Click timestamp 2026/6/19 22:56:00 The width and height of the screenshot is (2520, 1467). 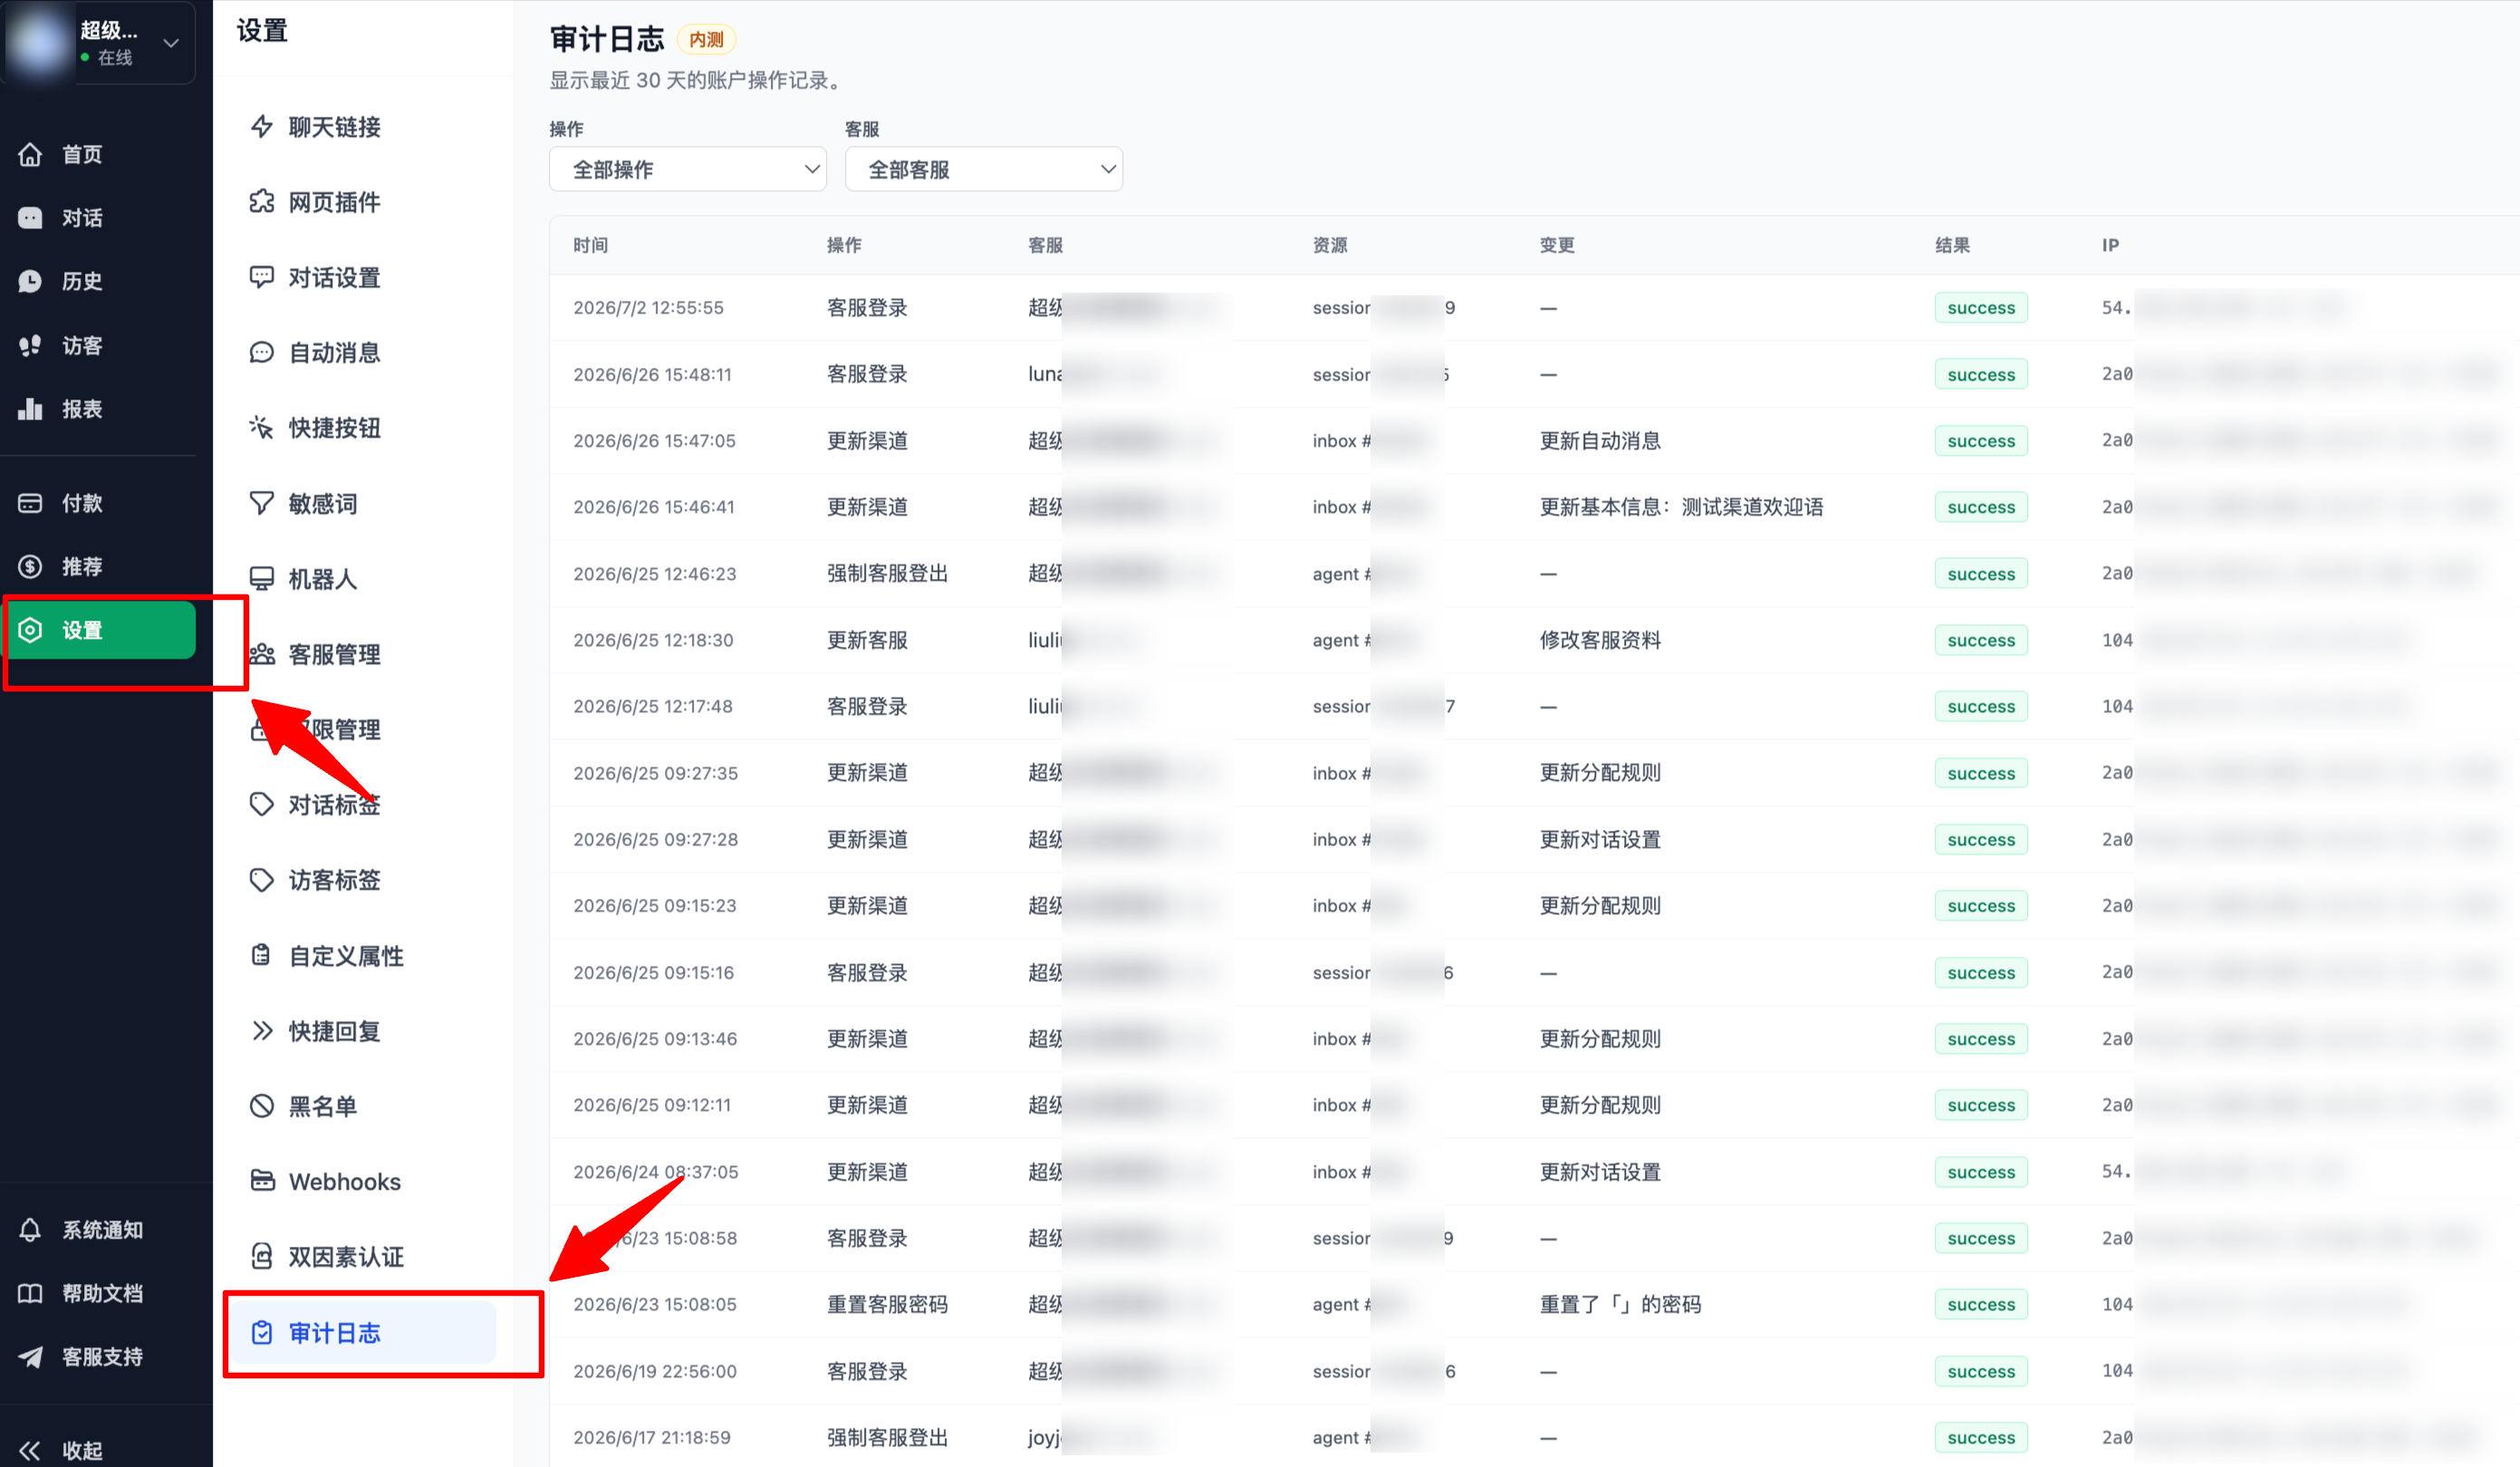tap(655, 1372)
